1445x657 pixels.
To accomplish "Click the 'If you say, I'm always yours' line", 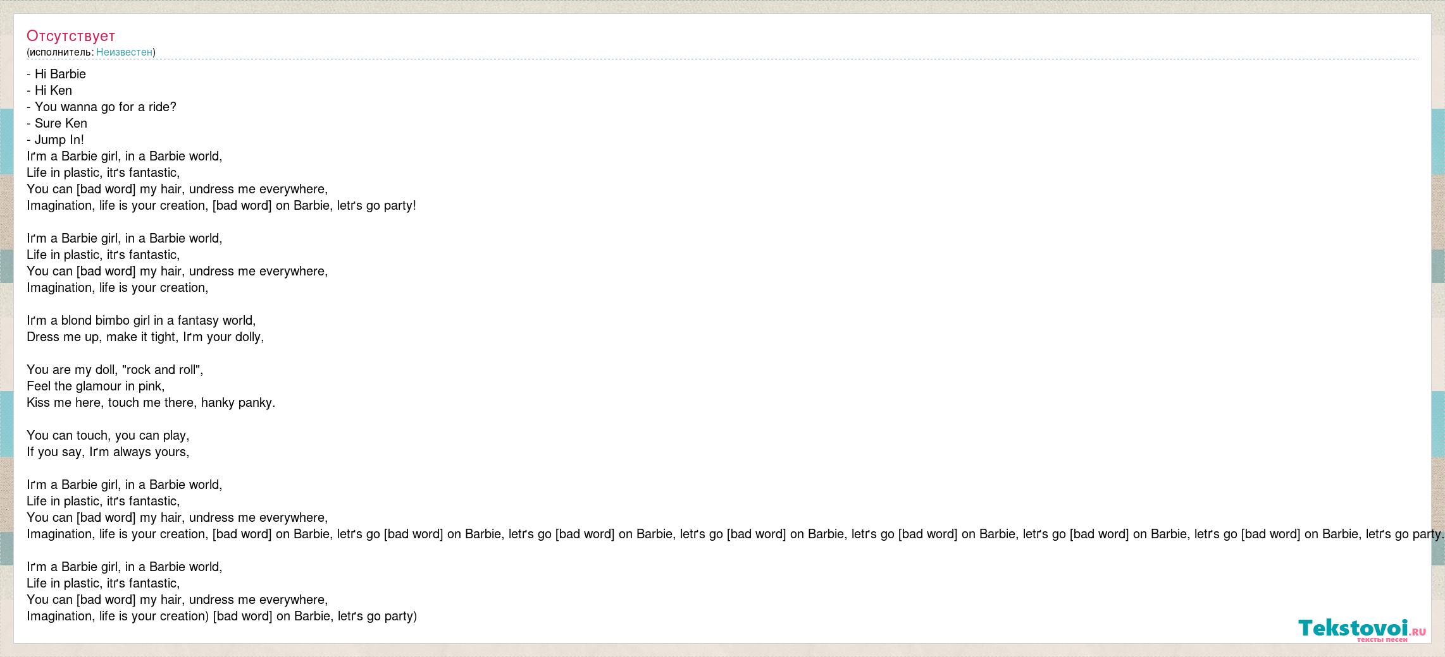I will [108, 452].
